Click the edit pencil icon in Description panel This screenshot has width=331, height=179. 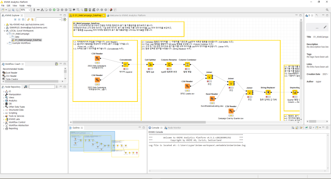tap(325, 27)
